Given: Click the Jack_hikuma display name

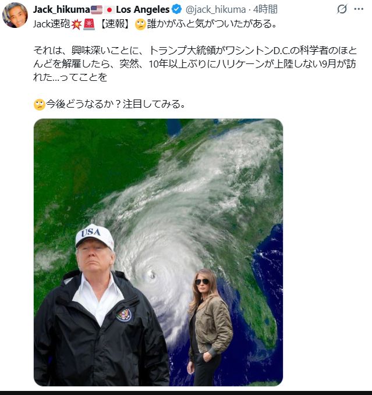Looking at the screenshot, I should pos(62,9).
